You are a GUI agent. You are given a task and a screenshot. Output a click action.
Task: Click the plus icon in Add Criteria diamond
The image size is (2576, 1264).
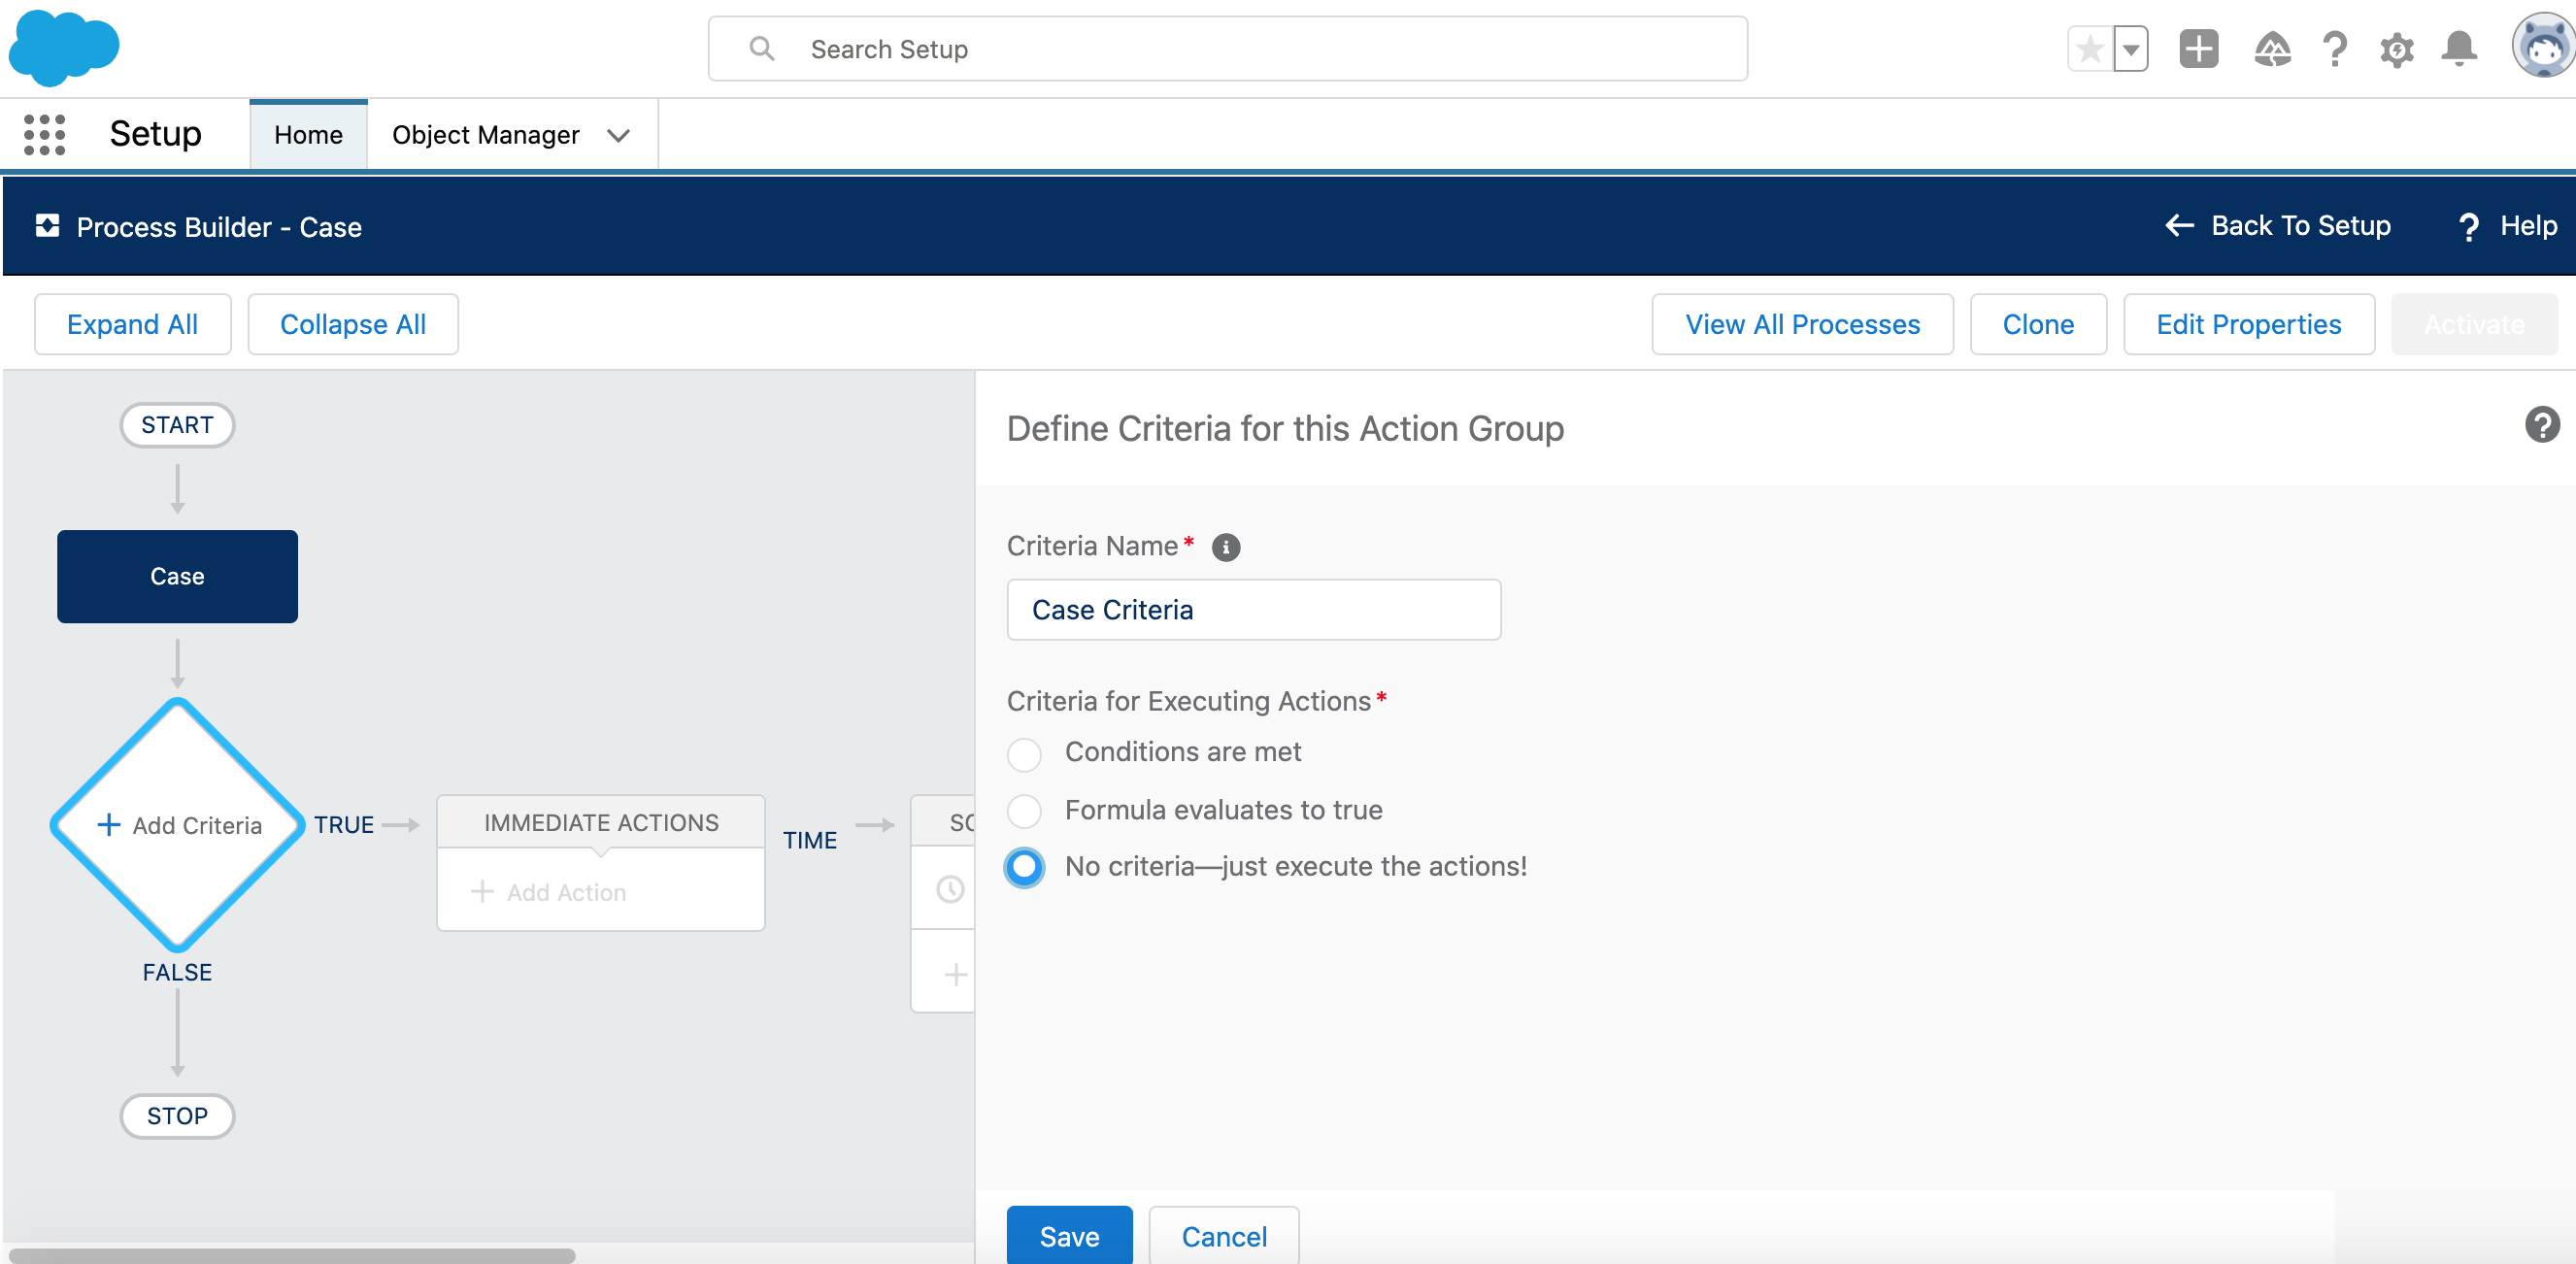click(x=108, y=824)
